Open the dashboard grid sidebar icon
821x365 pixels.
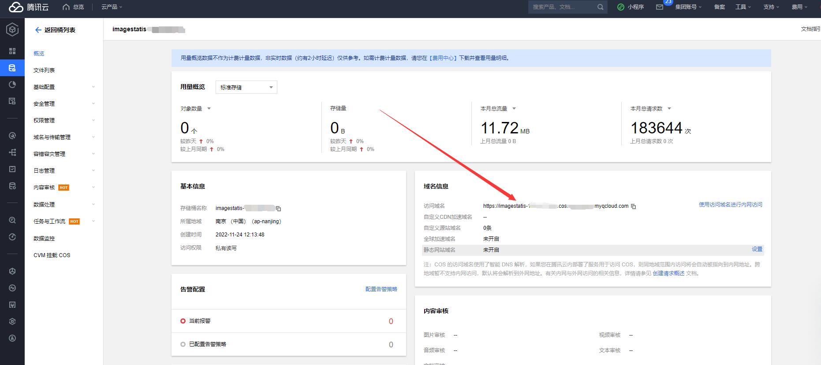click(12, 51)
